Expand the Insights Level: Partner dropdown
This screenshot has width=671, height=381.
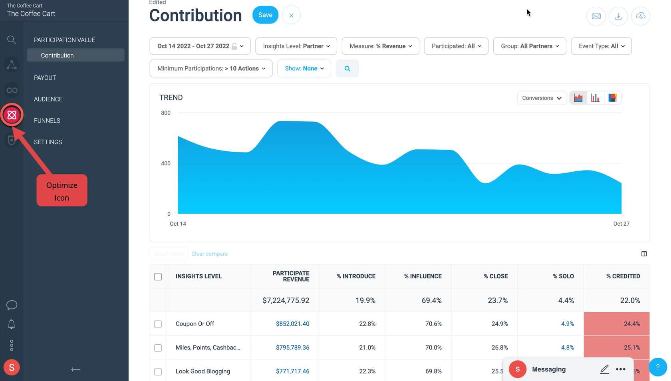296,46
